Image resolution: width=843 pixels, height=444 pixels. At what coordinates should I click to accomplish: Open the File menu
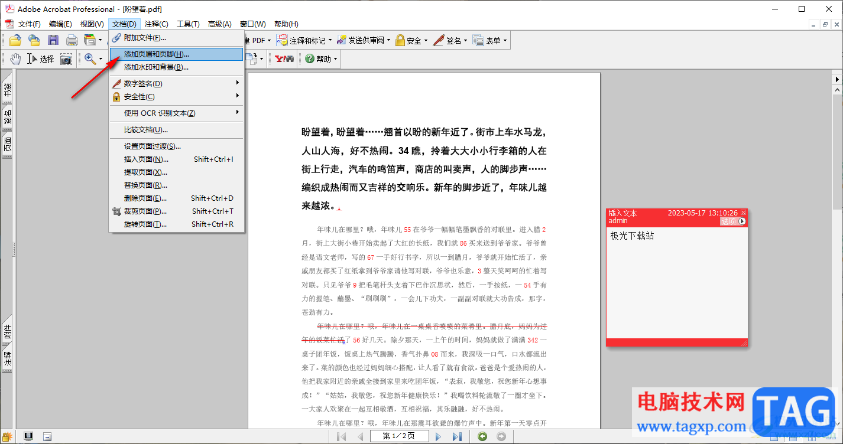point(30,24)
